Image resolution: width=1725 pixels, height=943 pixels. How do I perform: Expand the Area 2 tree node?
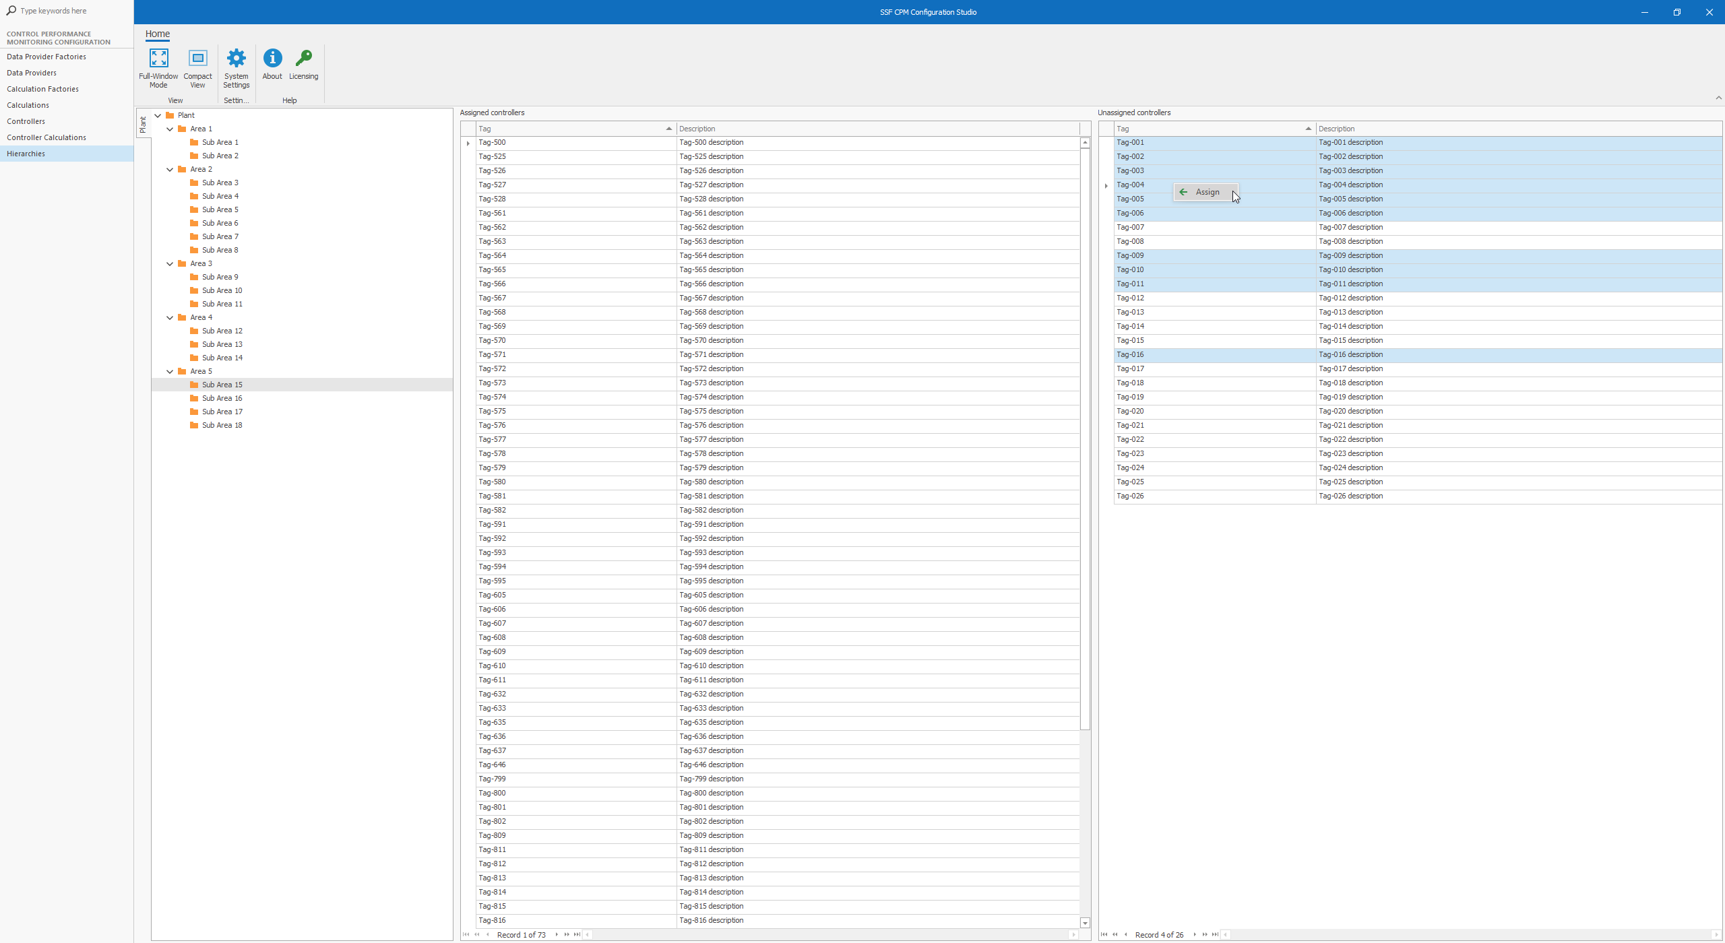(170, 168)
